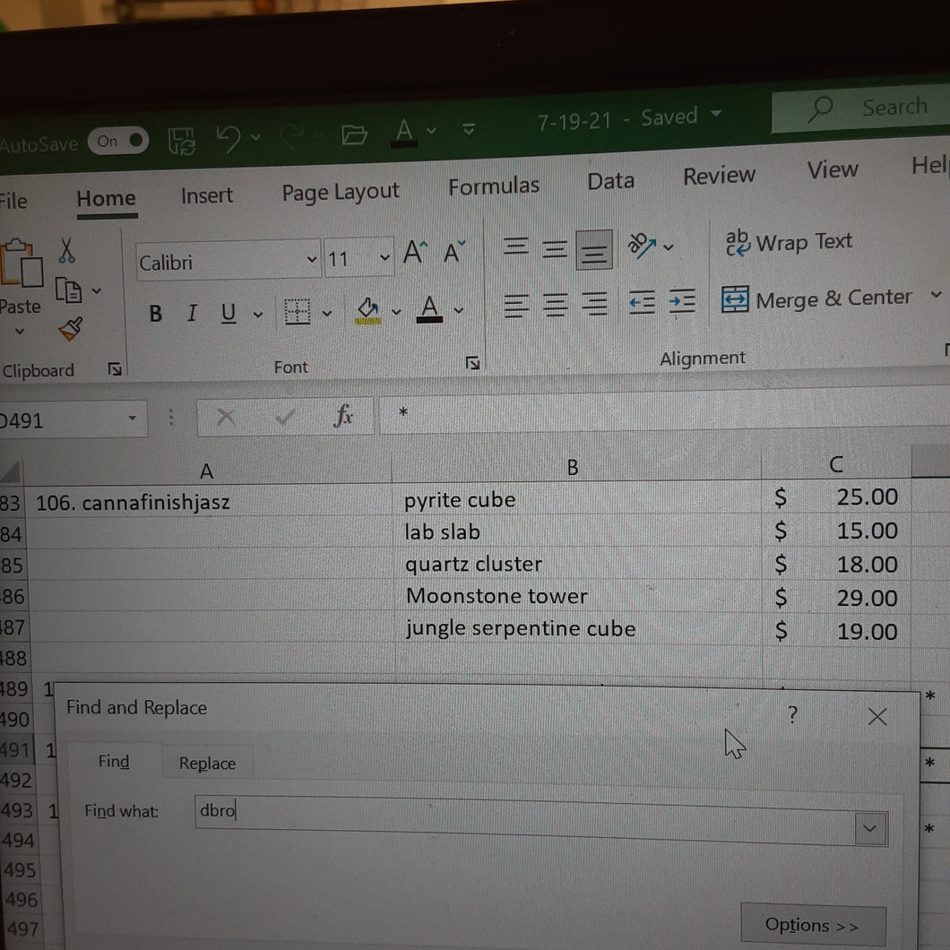The image size is (950, 950).
Task: Click the Paste clipboard icon
Action: click(x=22, y=263)
